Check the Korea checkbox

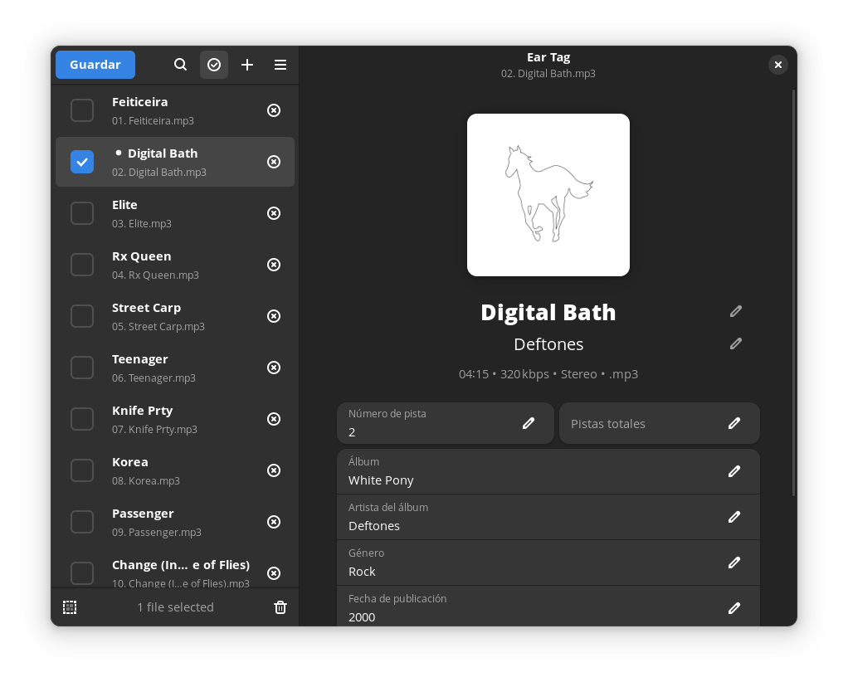[x=82, y=470]
